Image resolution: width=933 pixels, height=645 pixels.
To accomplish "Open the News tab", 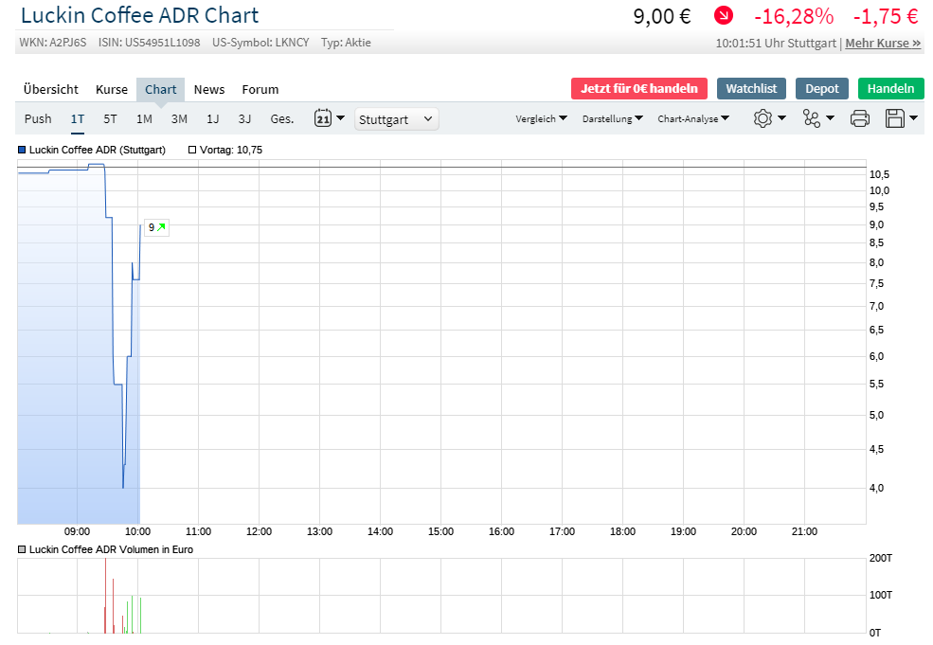I will click(x=208, y=89).
